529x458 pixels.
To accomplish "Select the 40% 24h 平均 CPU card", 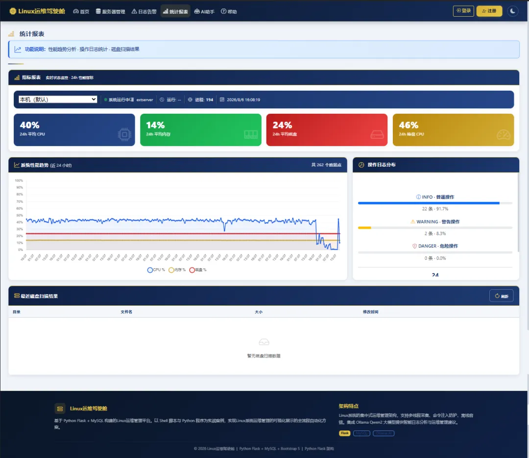I will [74, 129].
